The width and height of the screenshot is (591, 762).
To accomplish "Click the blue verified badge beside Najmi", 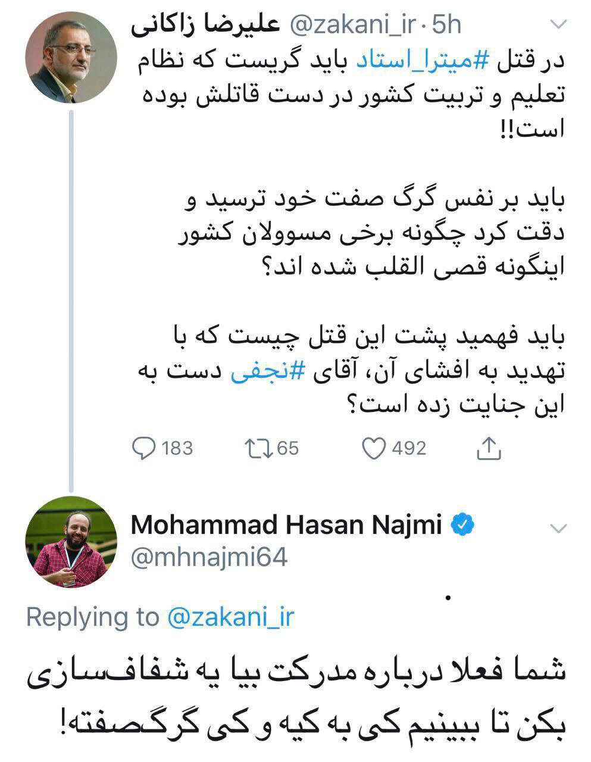I will (x=464, y=524).
